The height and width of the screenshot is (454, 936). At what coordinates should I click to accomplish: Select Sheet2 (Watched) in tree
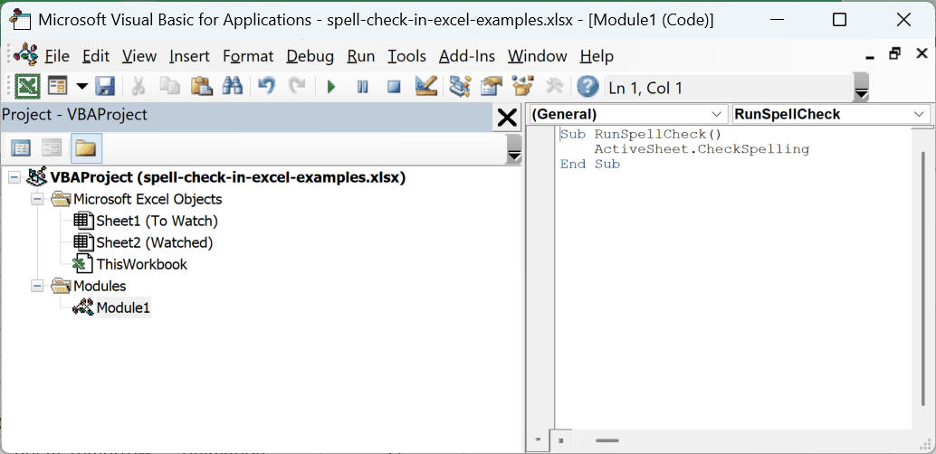(x=155, y=242)
